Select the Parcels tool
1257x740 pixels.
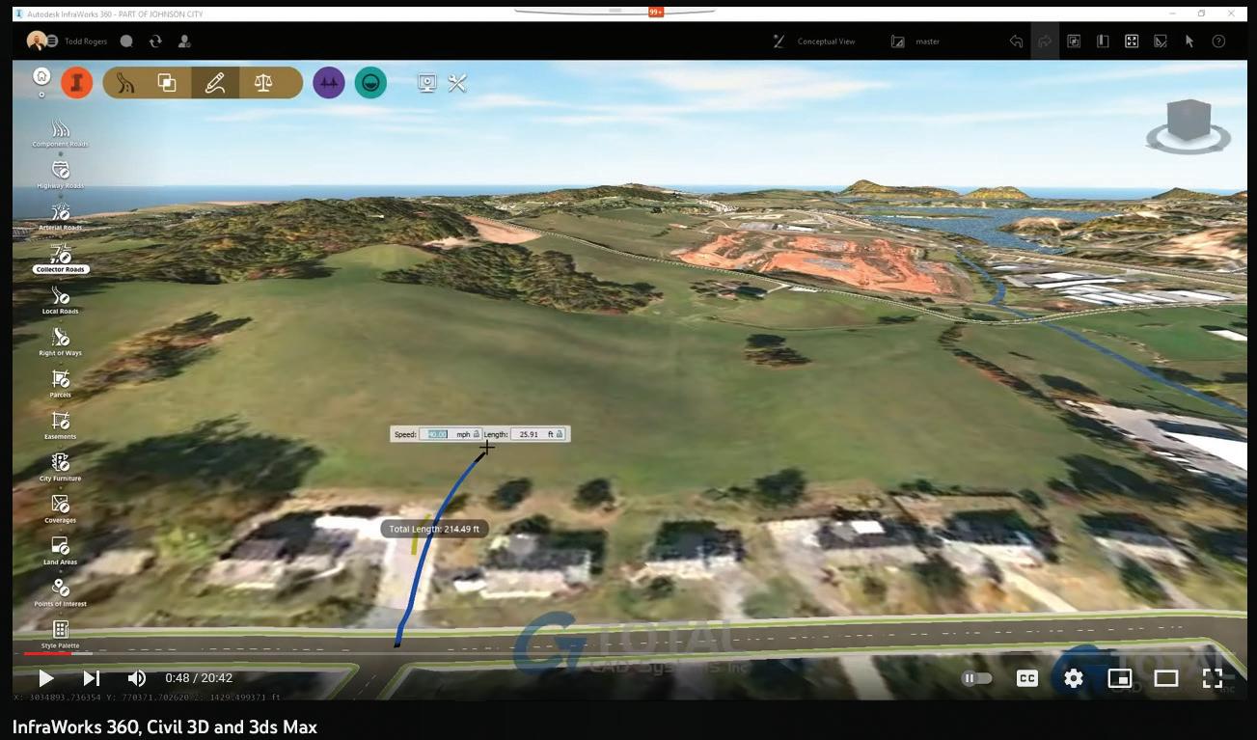click(61, 383)
